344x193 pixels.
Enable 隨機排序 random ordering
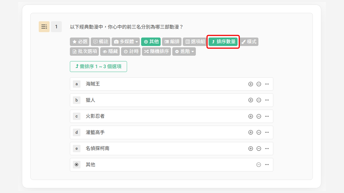(x=156, y=52)
